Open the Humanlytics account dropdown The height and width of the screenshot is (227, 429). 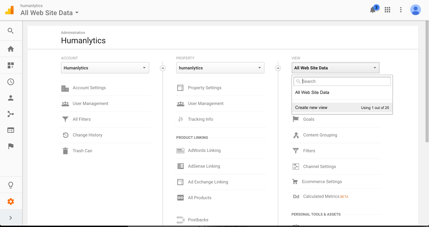[x=105, y=68]
